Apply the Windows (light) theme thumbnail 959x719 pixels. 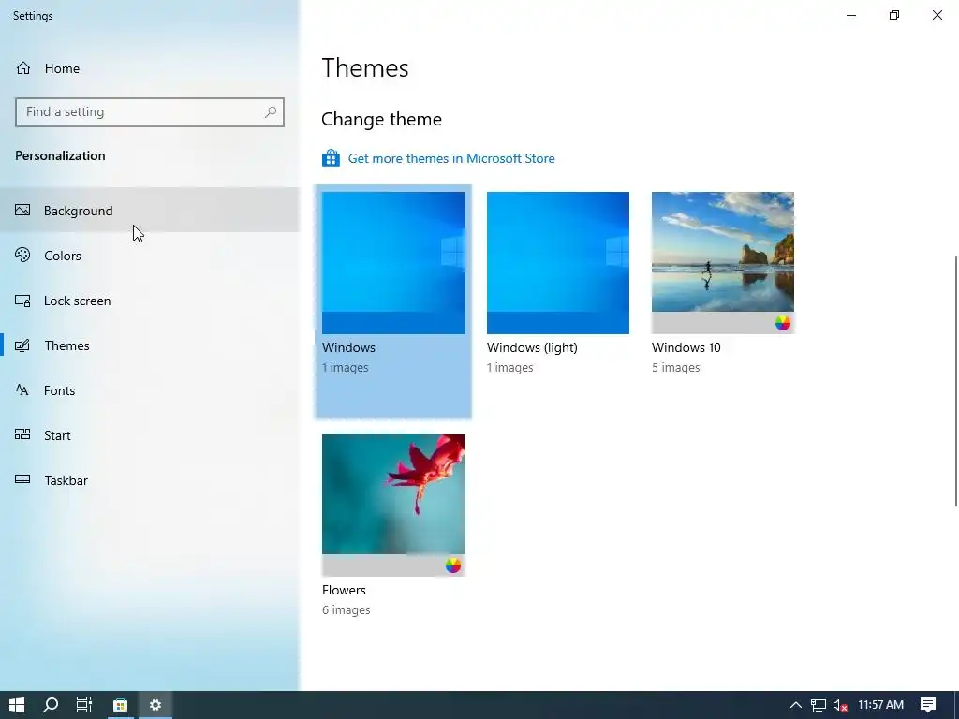click(x=558, y=263)
